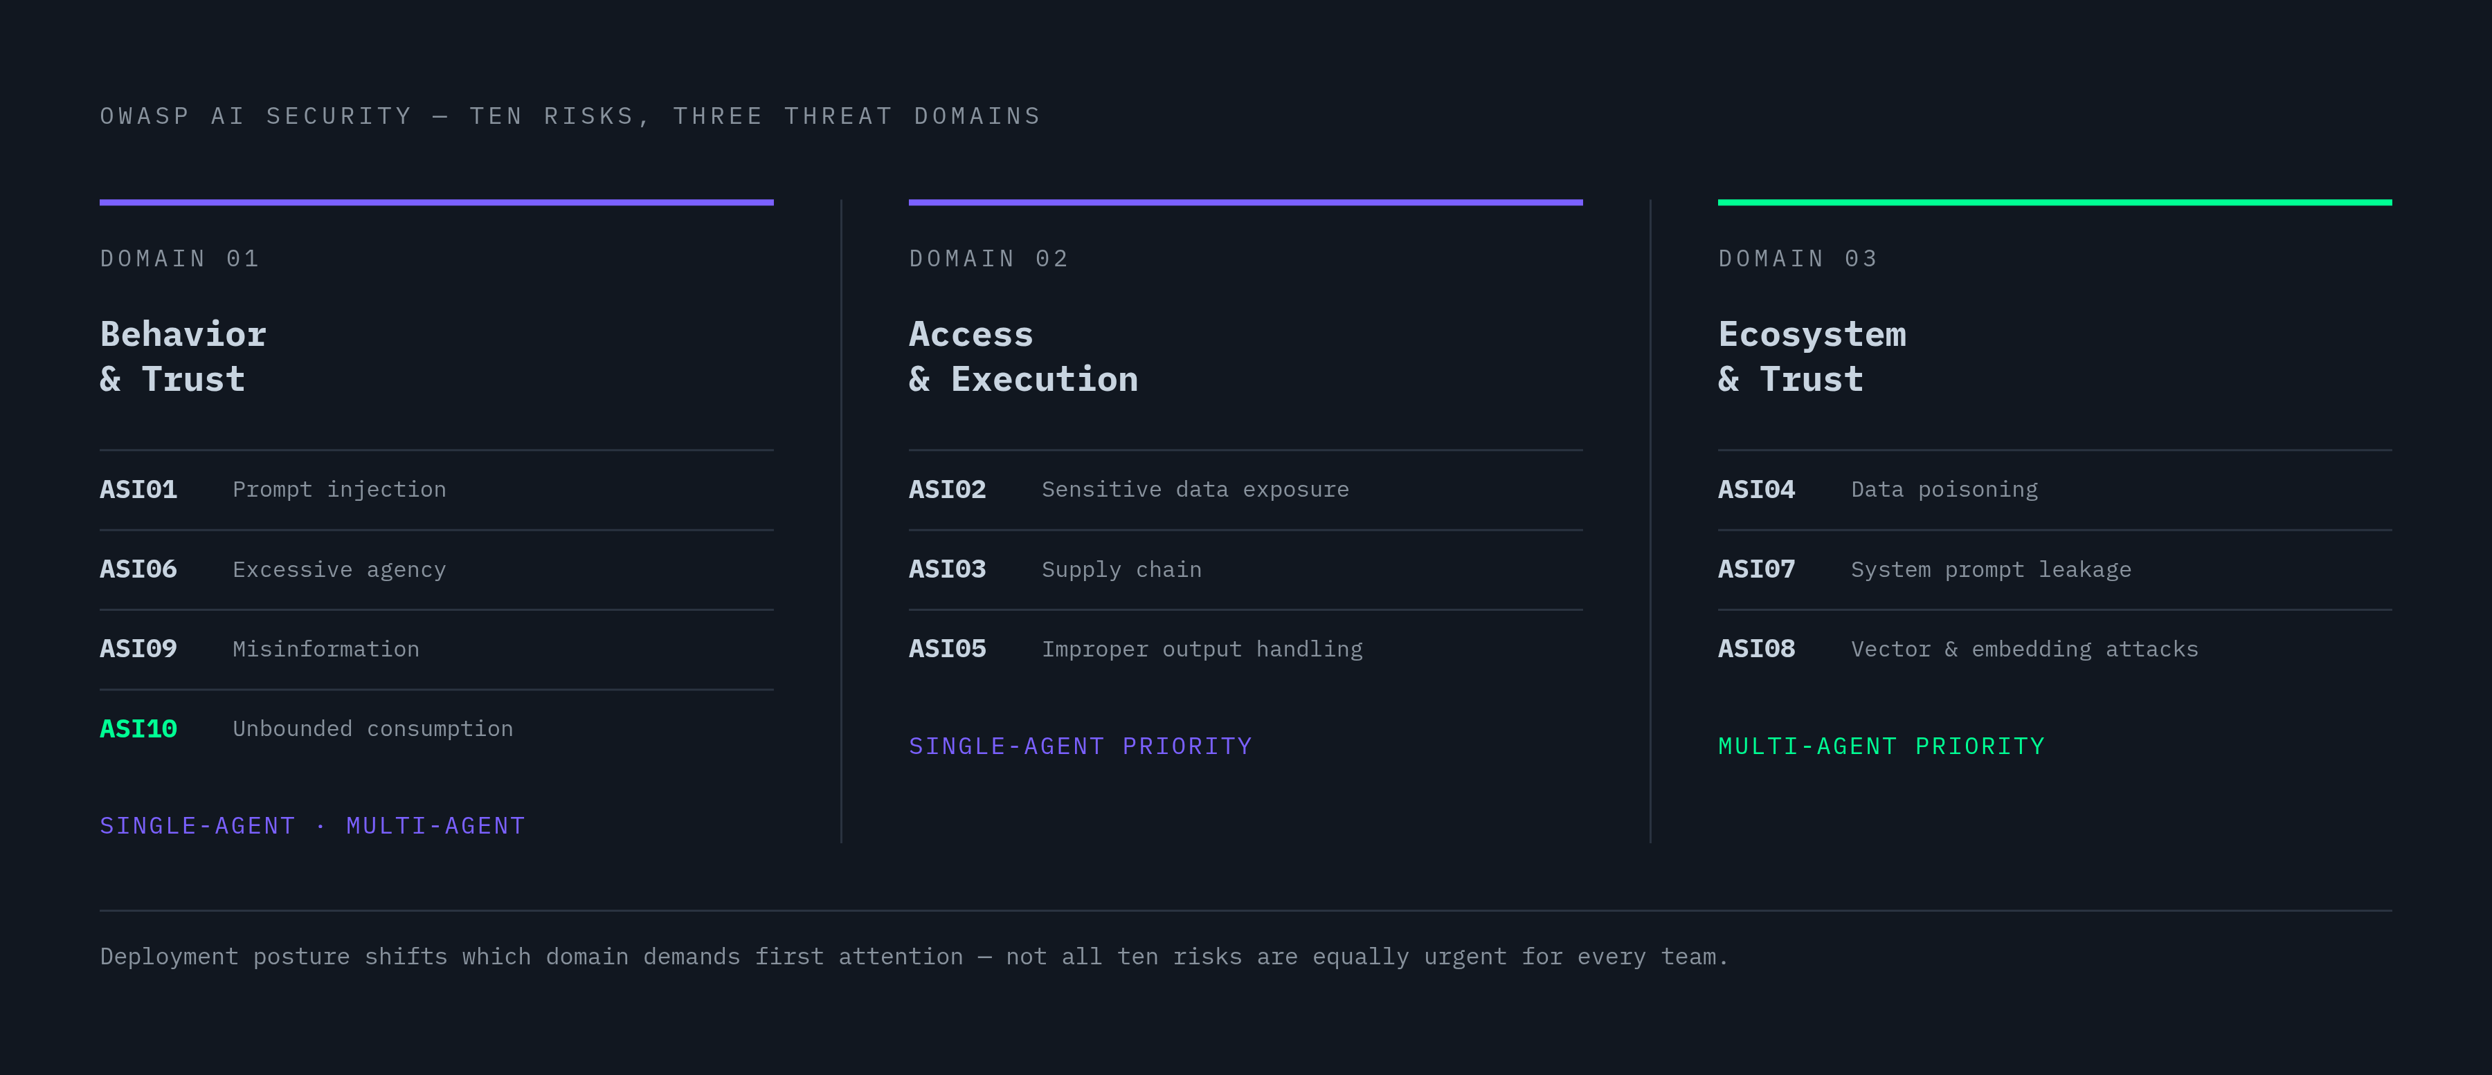Click the 'DOMAIN 02' label
Viewport: 2492px width, 1075px height.
coord(988,258)
